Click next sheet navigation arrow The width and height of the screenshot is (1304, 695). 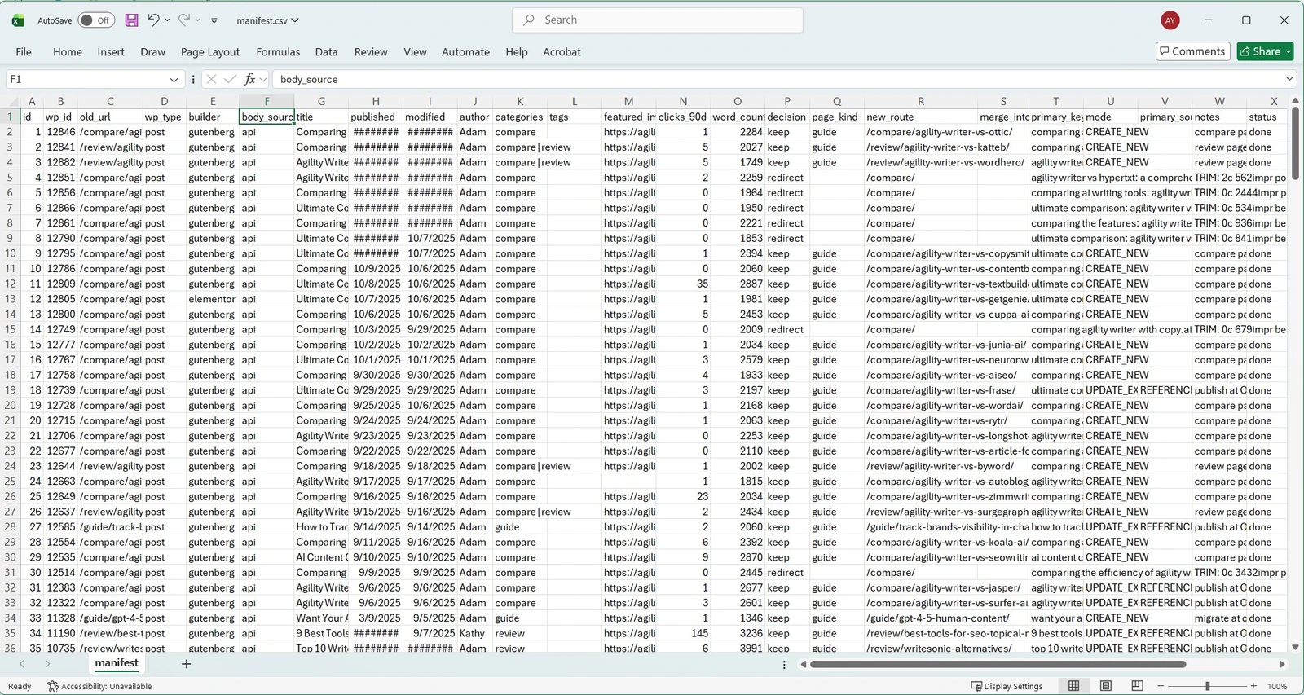point(46,664)
